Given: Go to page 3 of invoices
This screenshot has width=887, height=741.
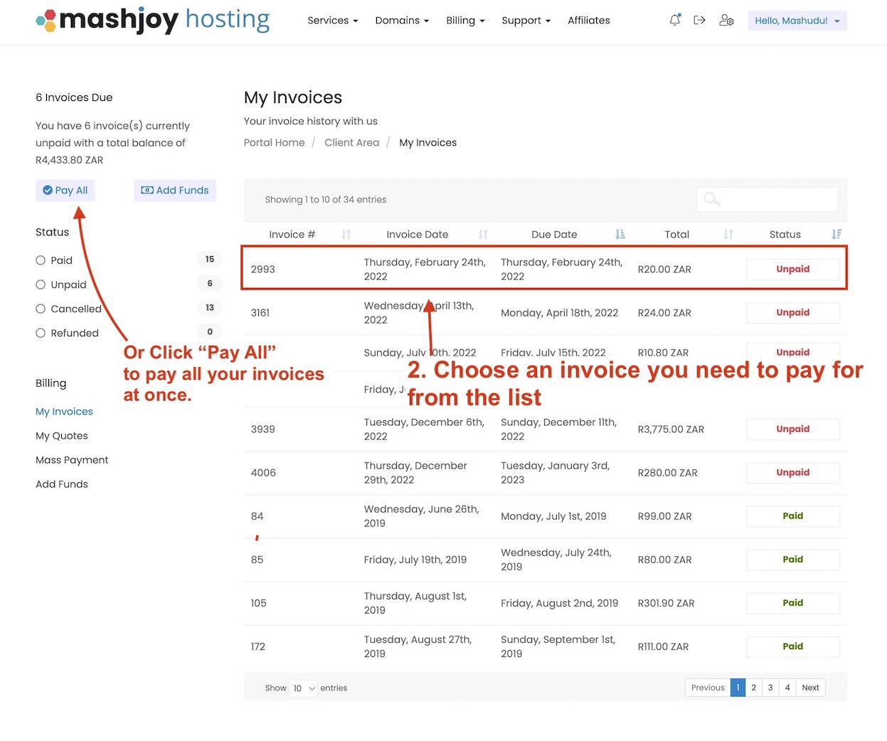Looking at the screenshot, I should (x=770, y=687).
